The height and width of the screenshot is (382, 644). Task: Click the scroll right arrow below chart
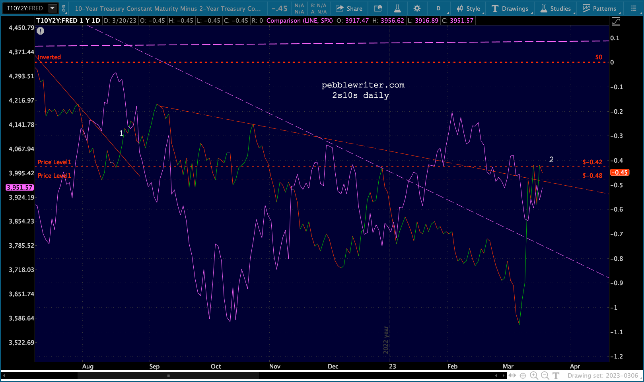click(x=504, y=376)
